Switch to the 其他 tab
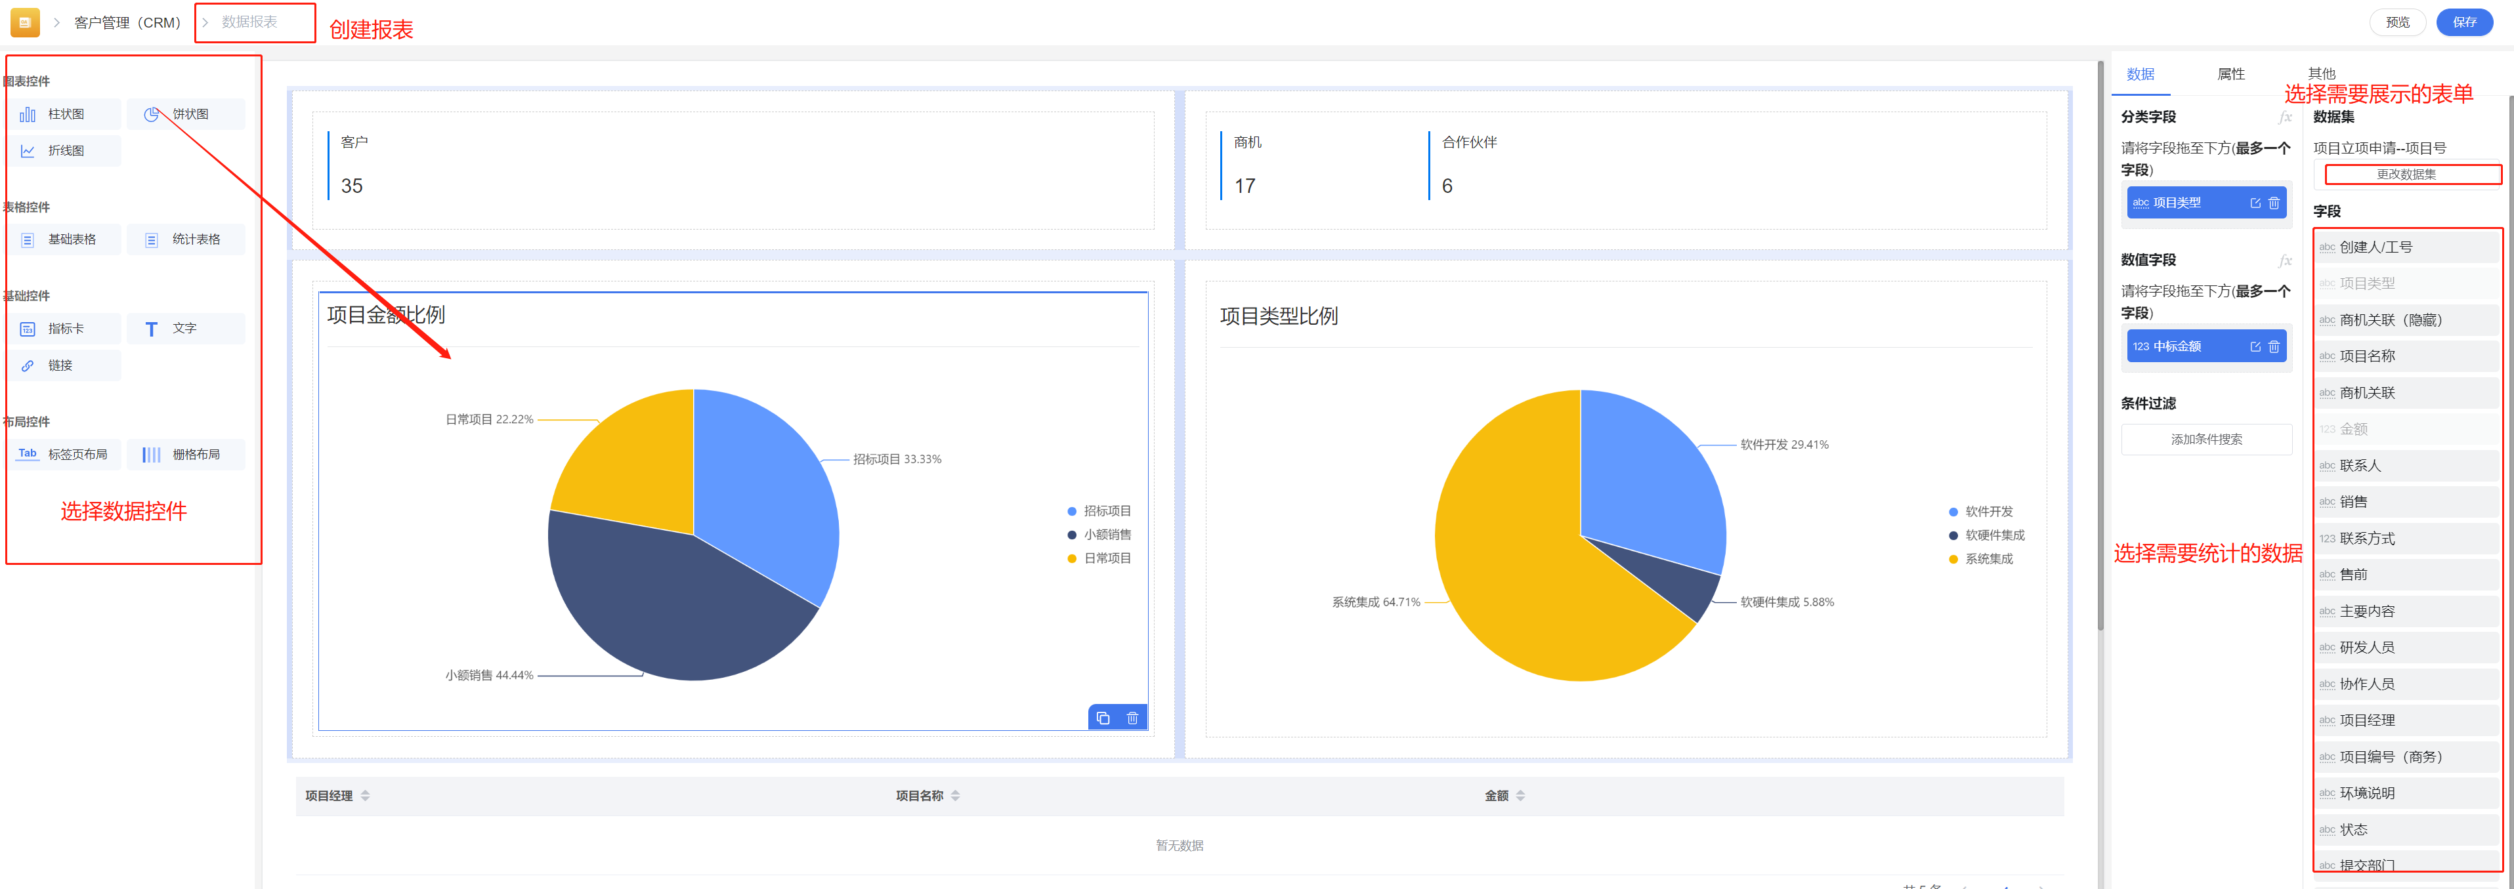This screenshot has width=2514, height=889. [2321, 73]
